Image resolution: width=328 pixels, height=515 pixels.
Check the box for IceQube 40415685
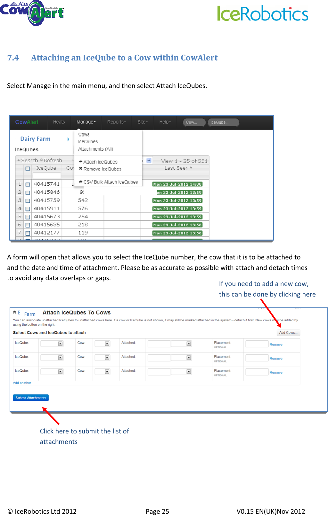tap(28, 225)
